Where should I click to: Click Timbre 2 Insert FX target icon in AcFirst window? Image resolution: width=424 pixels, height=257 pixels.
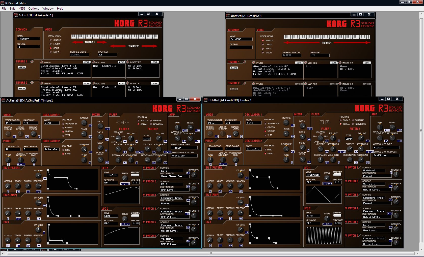[128, 83]
